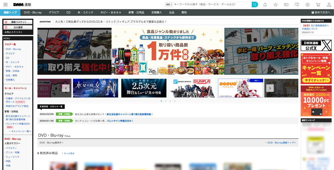
Task: Click the 注文履歴 button
Action: [18, 27]
